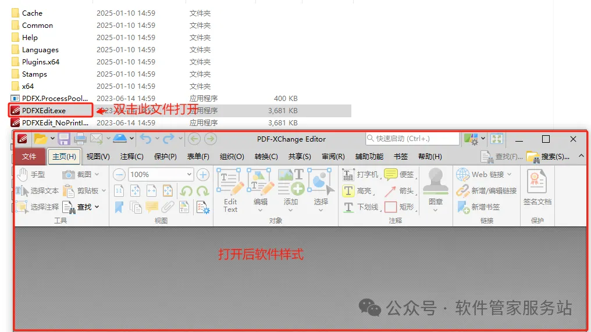
Task: Collapse the ribbon with the chevron
Action: point(581,156)
